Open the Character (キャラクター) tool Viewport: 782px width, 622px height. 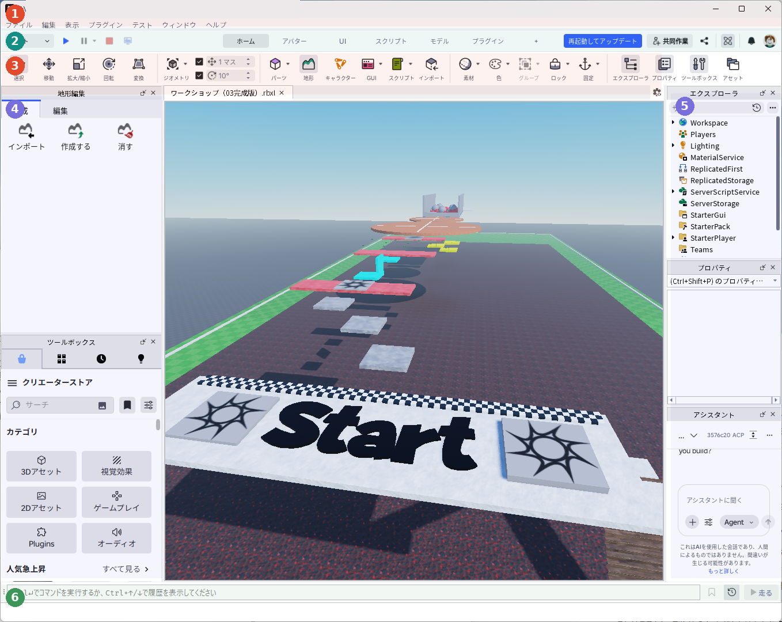pos(340,69)
